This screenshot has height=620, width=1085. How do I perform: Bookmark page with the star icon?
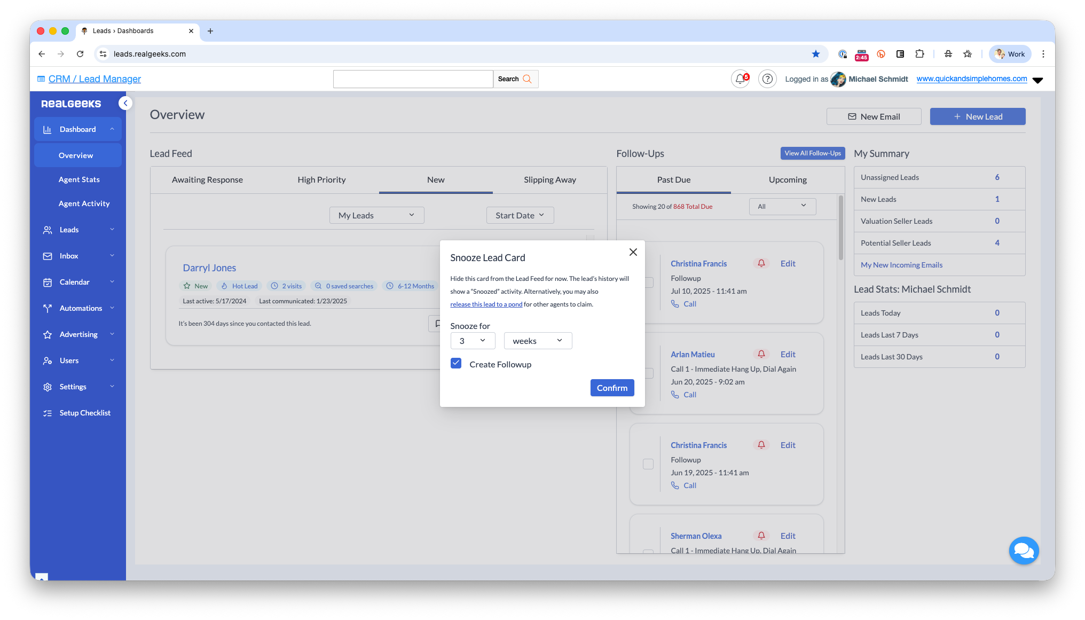(815, 54)
